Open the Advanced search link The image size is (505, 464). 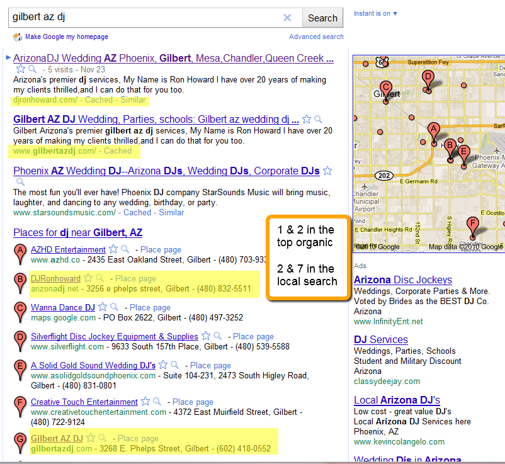click(x=316, y=37)
